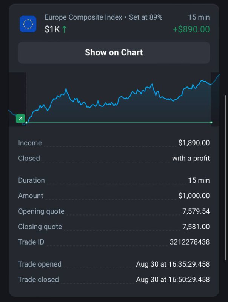Click the trade start dot on green line
The image size is (228, 302).
point(26,122)
